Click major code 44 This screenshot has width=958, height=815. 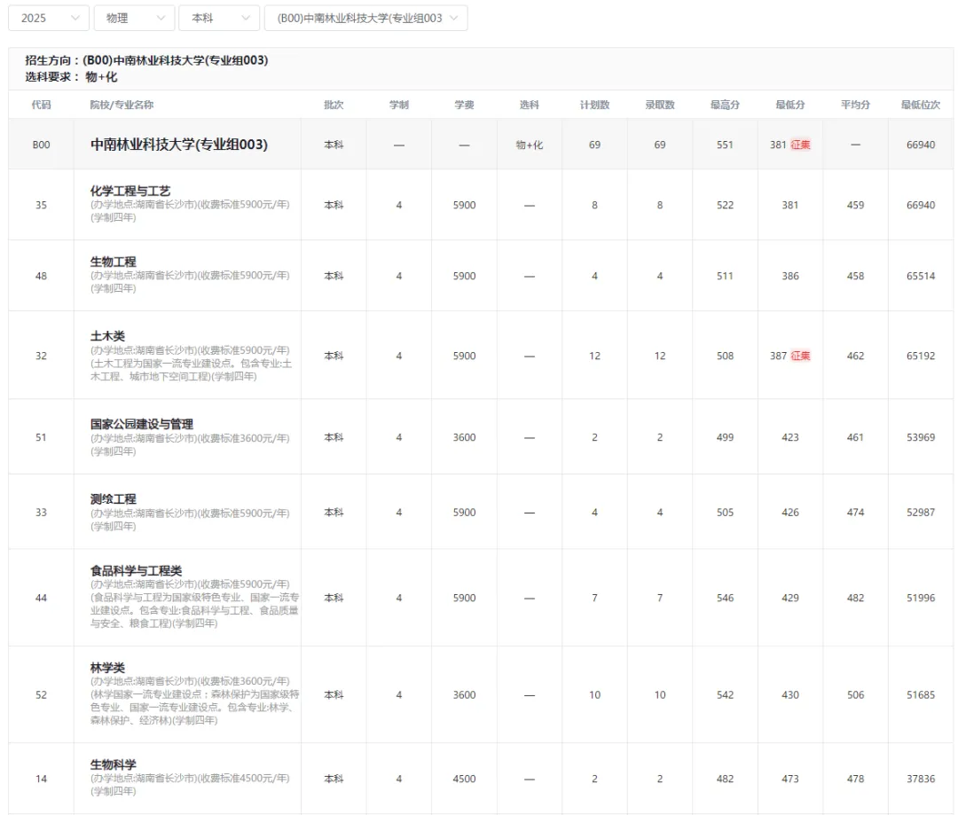(41, 598)
